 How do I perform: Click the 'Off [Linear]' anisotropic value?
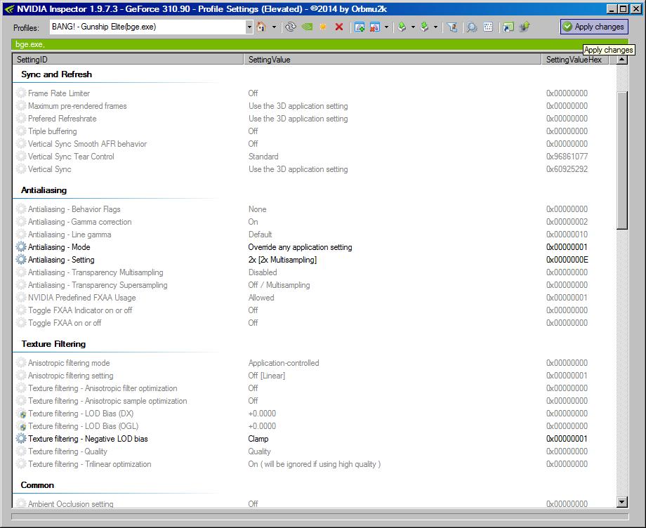[267, 376]
